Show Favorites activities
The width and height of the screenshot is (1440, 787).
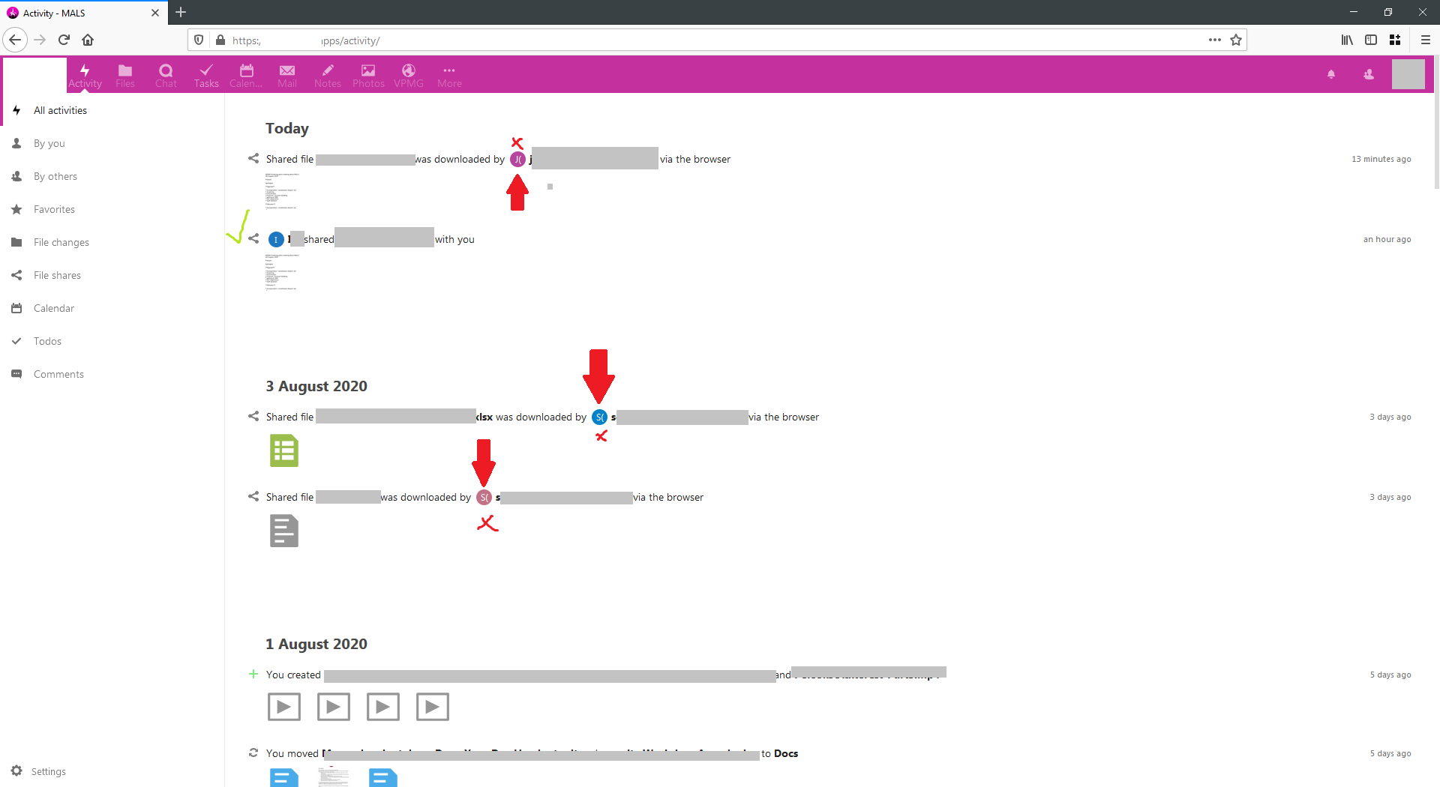click(112, 209)
